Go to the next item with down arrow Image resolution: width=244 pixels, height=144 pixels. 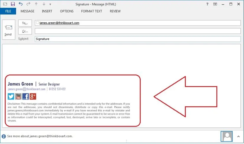pyautogui.click(x=44, y=4)
